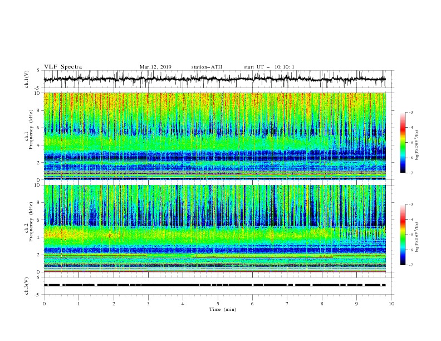Click the time axis tick label "5"

pos(218,304)
